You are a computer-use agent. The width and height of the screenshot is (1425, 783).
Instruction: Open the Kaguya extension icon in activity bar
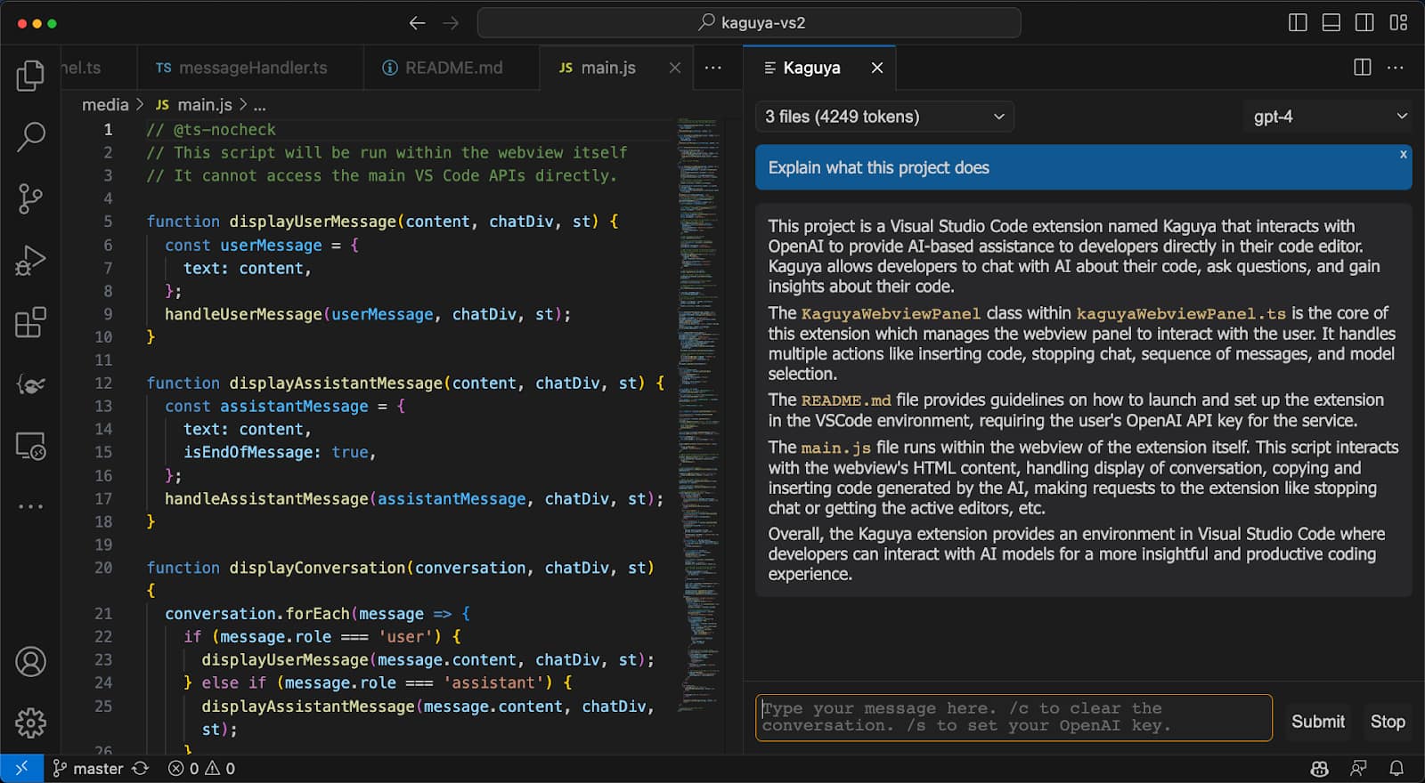(30, 384)
